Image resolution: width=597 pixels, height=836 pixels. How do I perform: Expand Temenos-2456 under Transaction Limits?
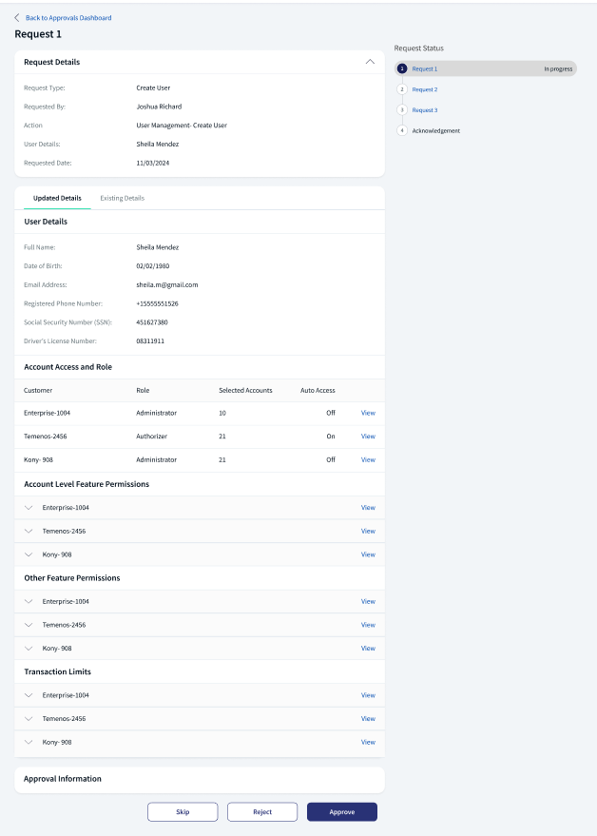pyautogui.click(x=29, y=719)
